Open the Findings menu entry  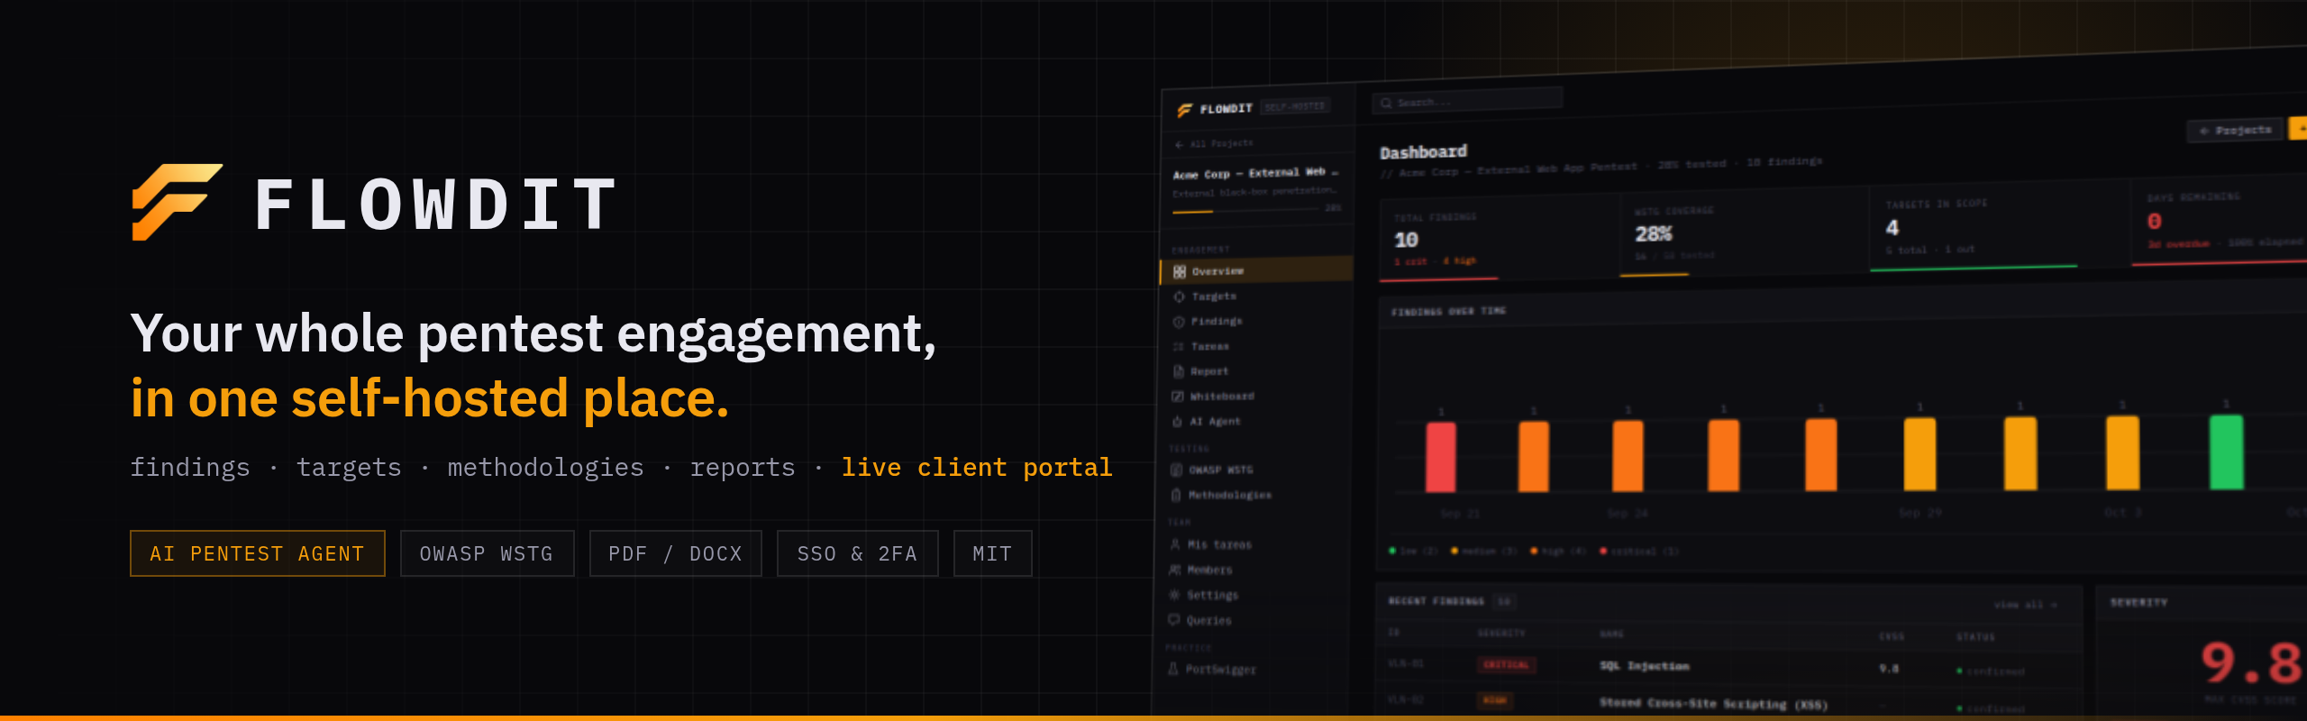tap(1256, 322)
